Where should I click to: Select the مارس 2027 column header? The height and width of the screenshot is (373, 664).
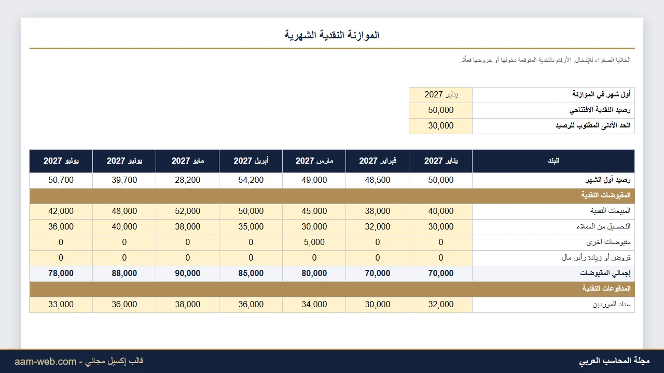(314, 161)
